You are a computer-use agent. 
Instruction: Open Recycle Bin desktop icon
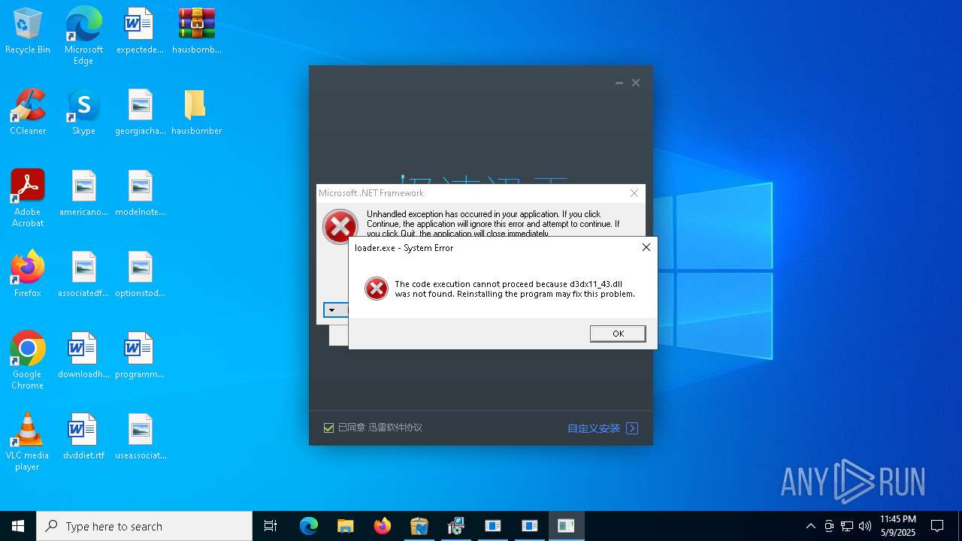point(28,32)
